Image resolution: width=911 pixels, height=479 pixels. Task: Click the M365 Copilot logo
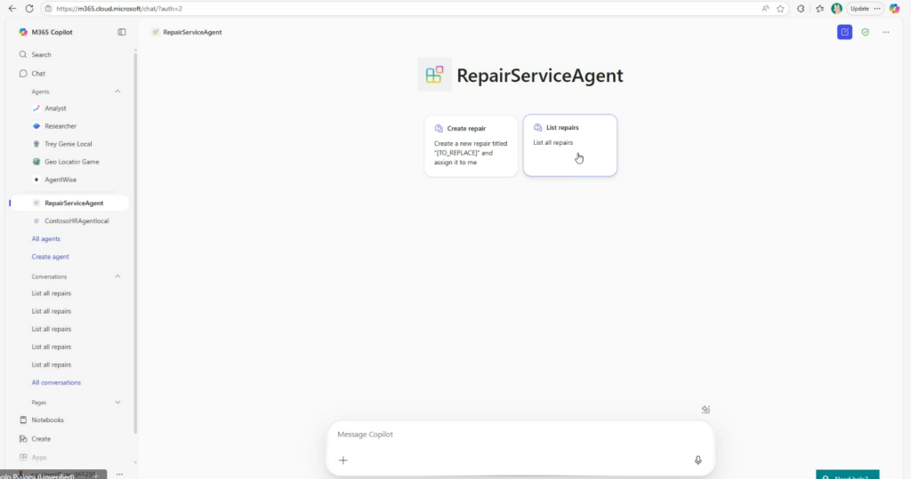tap(23, 32)
